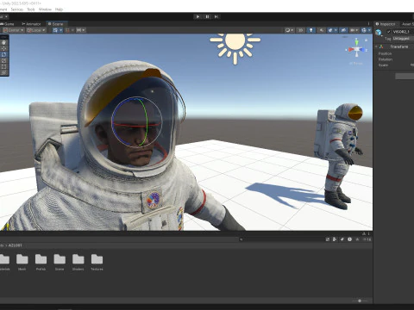Open the Scene folder in the project browser
Screen dimensions: 414x310
click(x=60, y=262)
